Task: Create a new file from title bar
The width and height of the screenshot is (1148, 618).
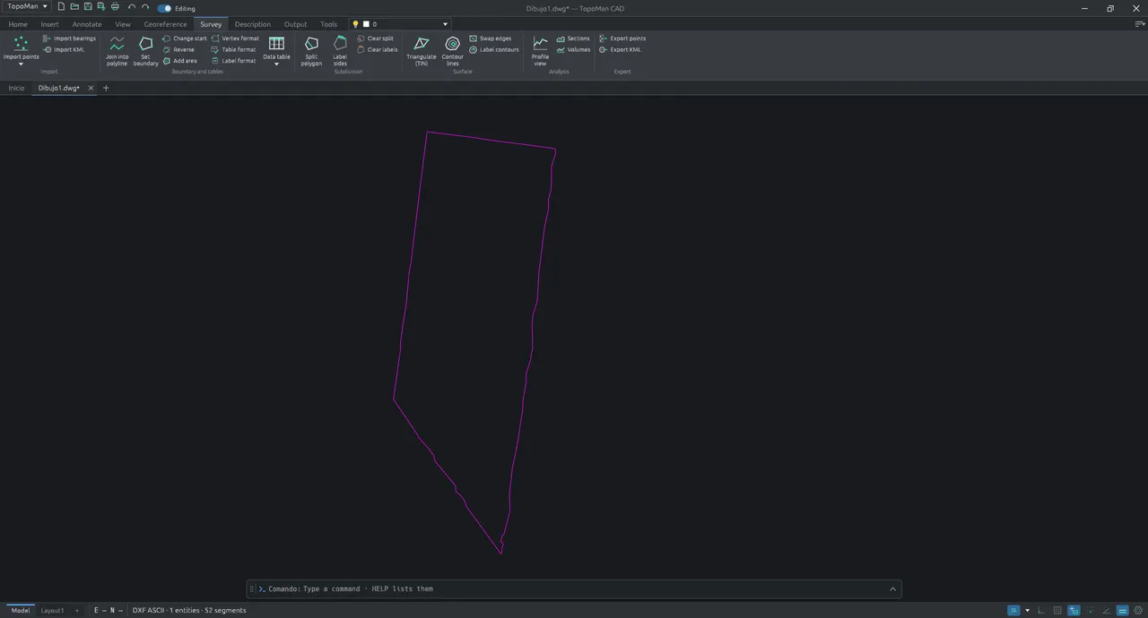Action: [x=61, y=7]
